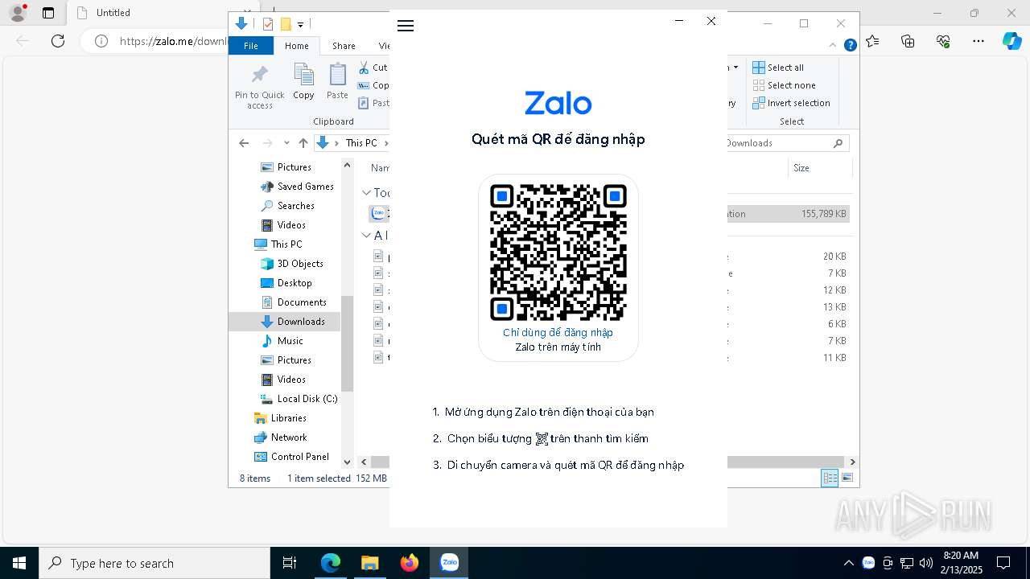Click This PC in the address breadcrumb
Image resolution: width=1030 pixels, height=579 pixels.
(361, 143)
